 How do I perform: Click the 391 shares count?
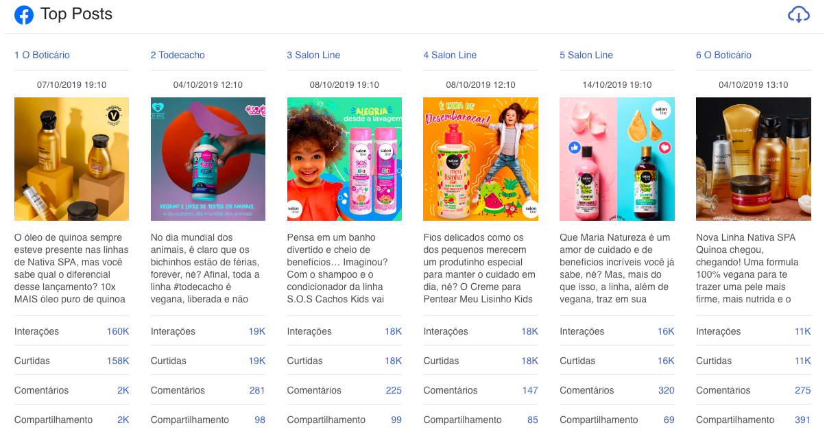[802, 420]
